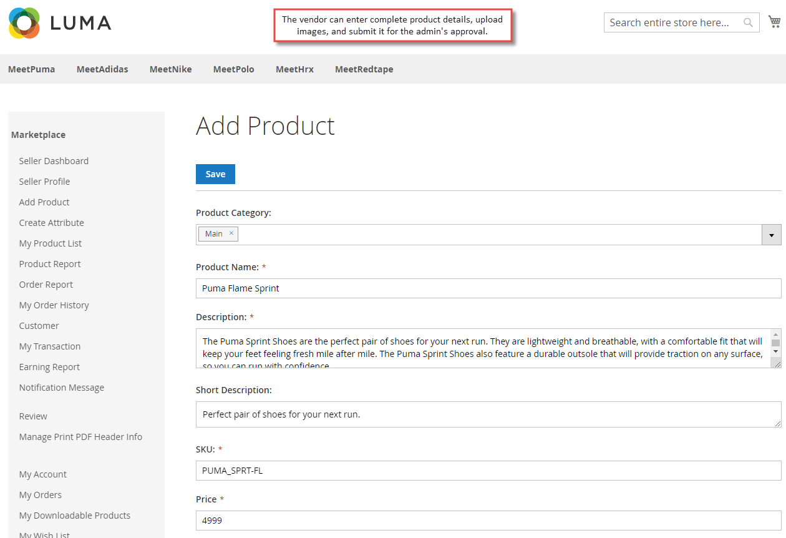Click into the SKU field
786x538 pixels.
(488, 471)
